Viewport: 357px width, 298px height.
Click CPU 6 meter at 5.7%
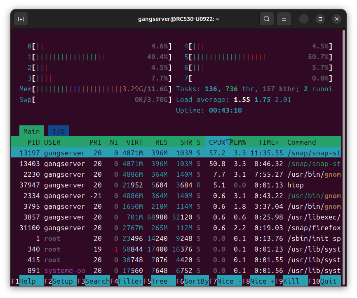point(258,68)
